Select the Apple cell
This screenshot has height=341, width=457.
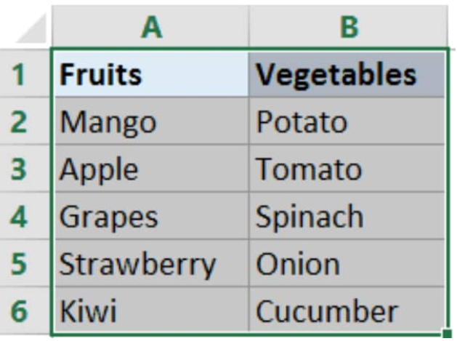pos(151,168)
